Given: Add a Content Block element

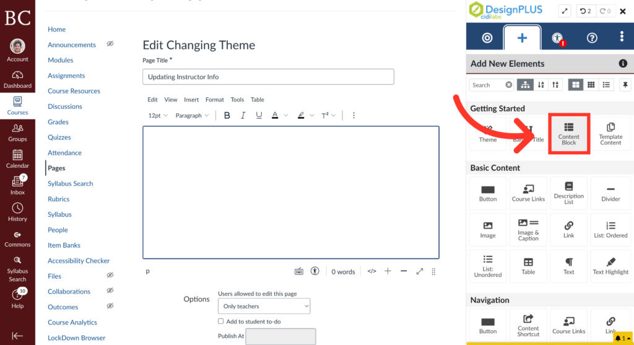Looking at the screenshot, I should click(568, 133).
